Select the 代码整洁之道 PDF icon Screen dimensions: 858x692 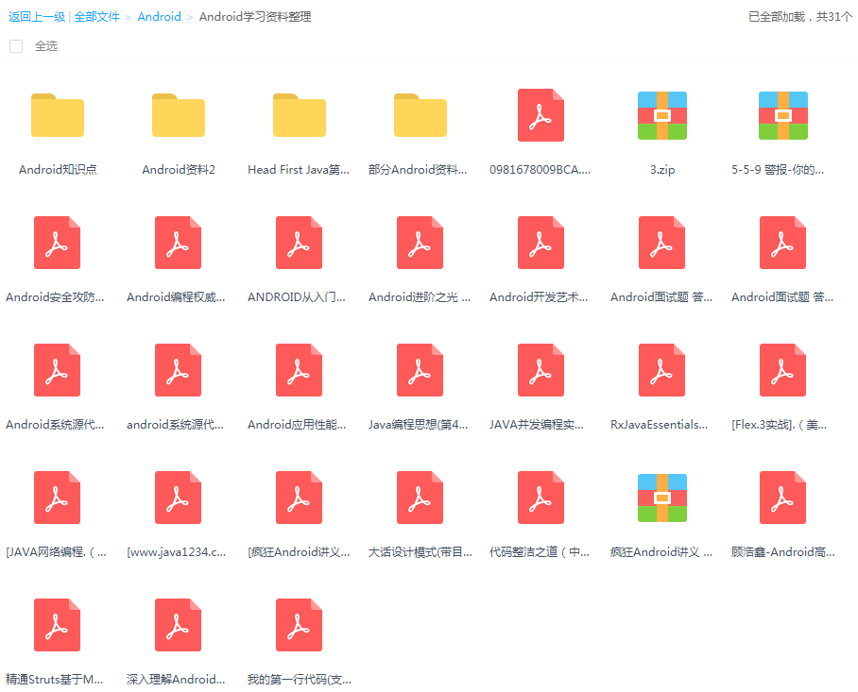pyautogui.click(x=541, y=498)
